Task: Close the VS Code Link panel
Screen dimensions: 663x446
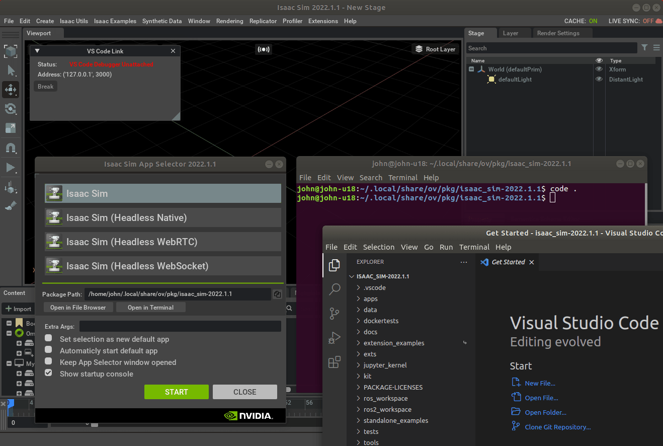Action: pos(173,51)
